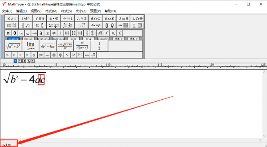Insert the n!/r!(n−r)! combination expression

82,46
